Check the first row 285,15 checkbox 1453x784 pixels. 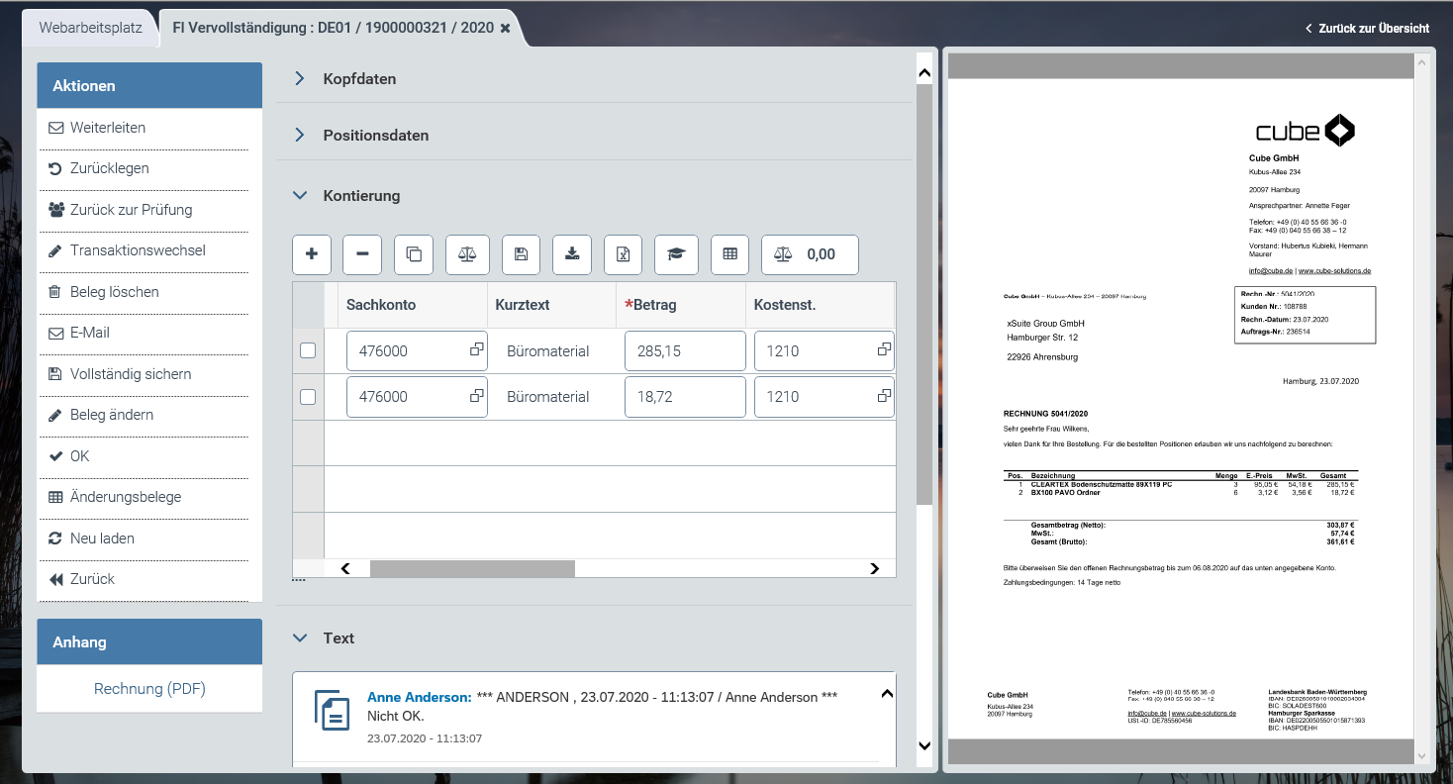click(308, 350)
